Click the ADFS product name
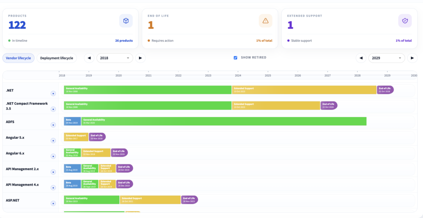 pos(10,122)
